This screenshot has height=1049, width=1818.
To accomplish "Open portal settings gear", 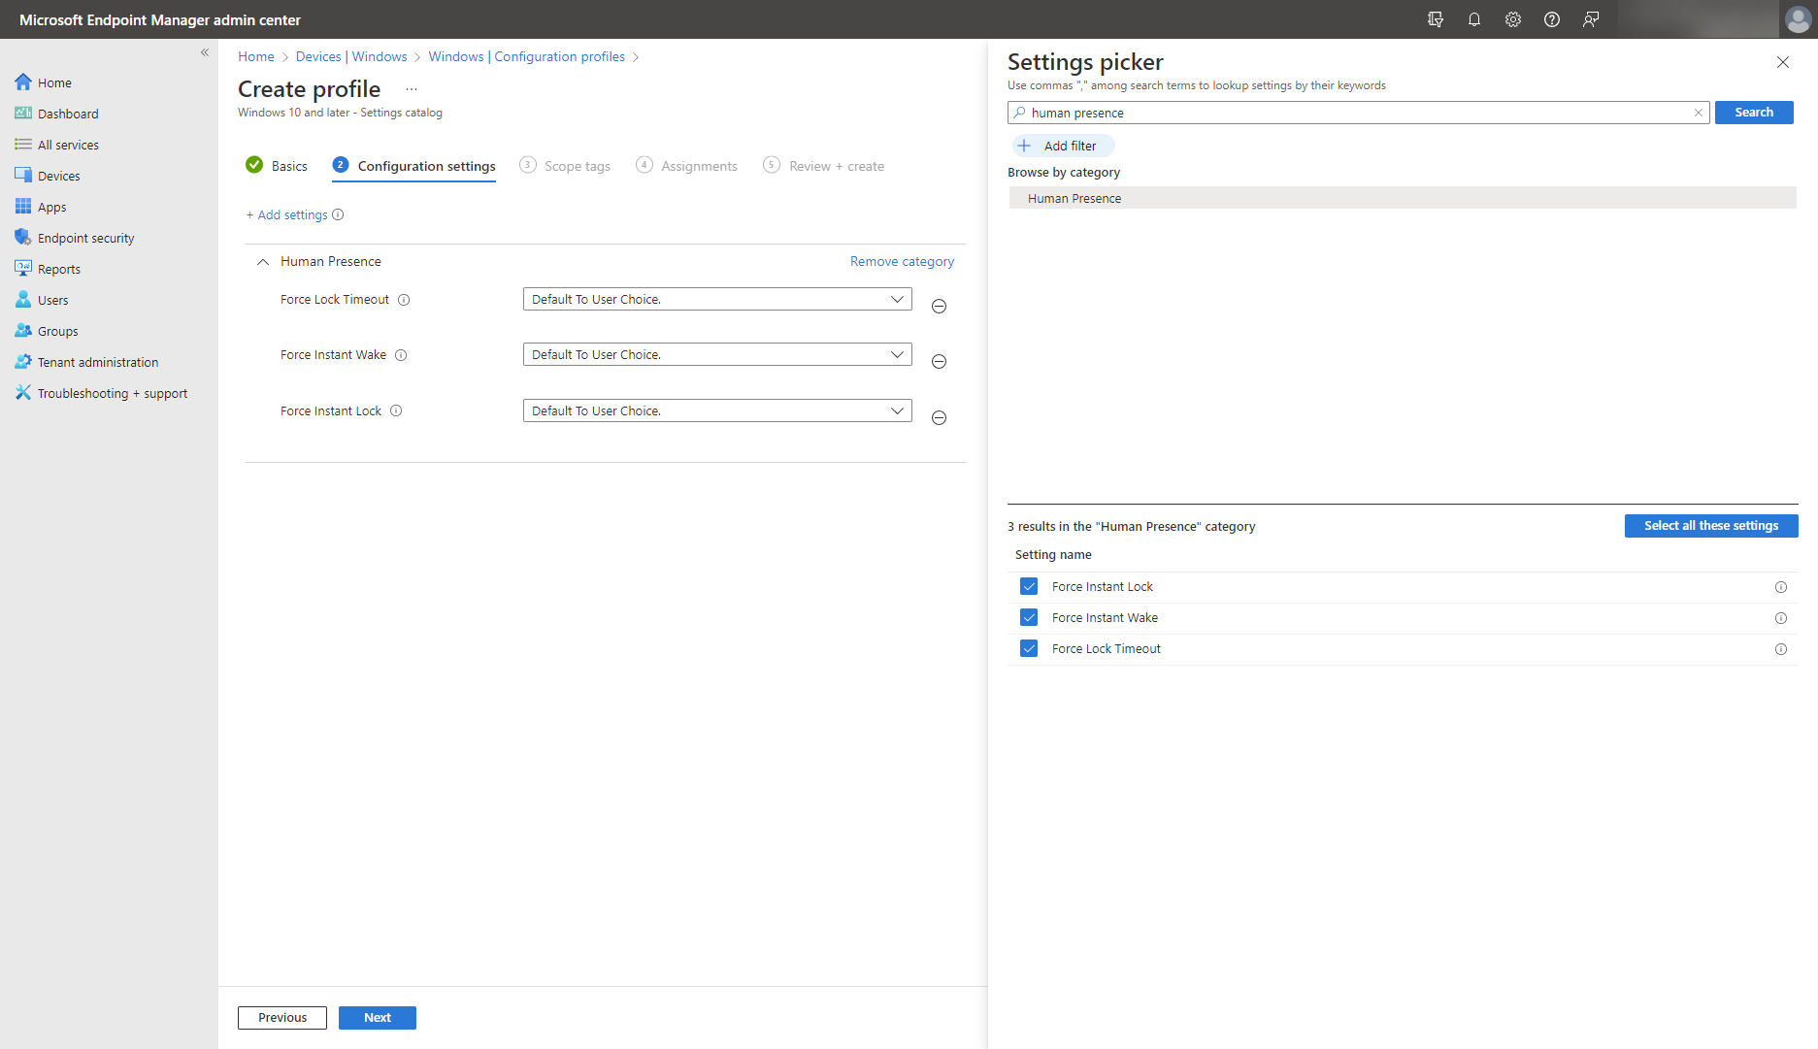I will click(1513, 19).
